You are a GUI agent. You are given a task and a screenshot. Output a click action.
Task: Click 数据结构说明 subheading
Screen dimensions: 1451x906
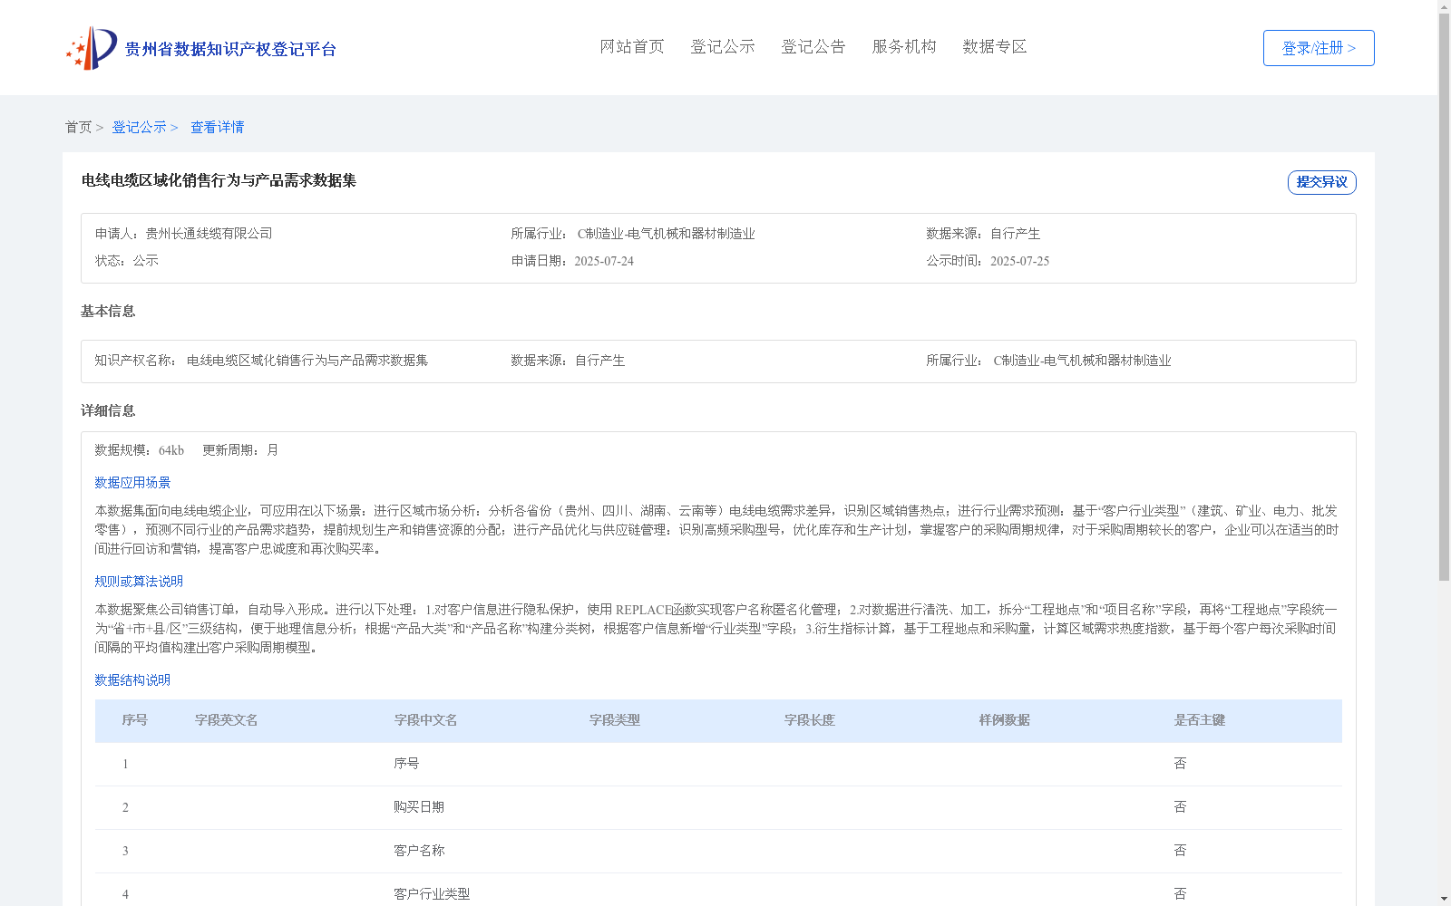132,680
